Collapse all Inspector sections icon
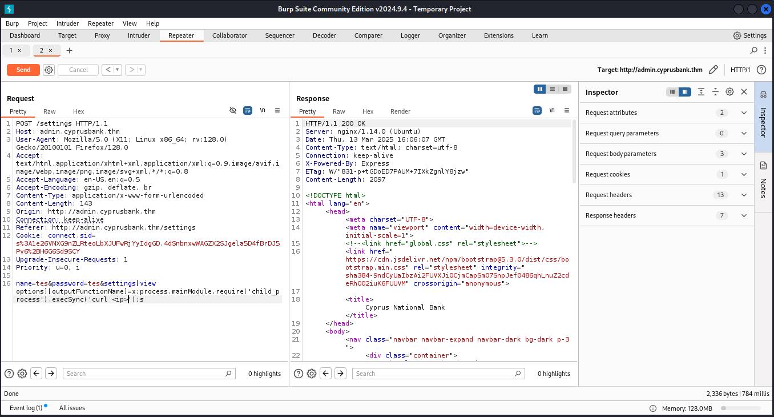 715,92
